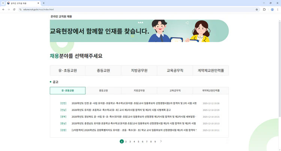
Task: Go to pagination page 2
Action: [x=126, y=142]
